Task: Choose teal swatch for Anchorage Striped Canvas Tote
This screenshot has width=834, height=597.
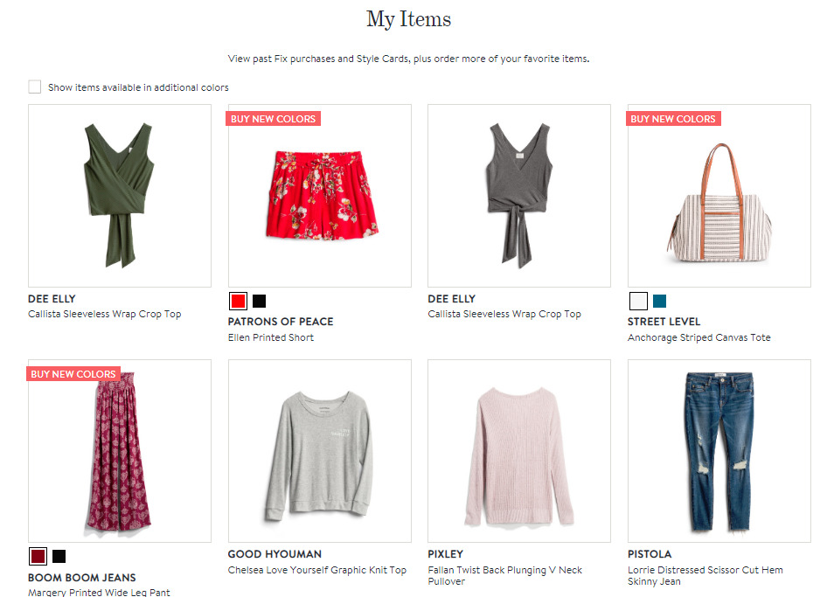Action: [660, 302]
